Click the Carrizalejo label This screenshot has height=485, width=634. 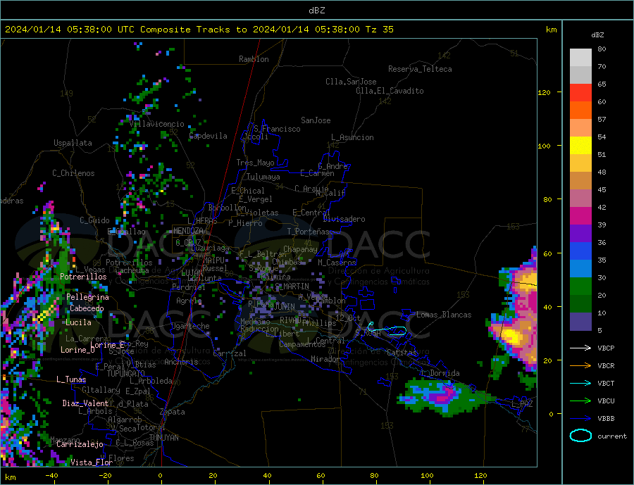(80, 445)
